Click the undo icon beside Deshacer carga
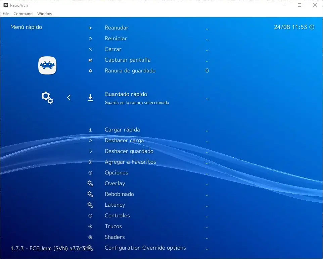The height and width of the screenshot is (259, 323). click(x=90, y=141)
